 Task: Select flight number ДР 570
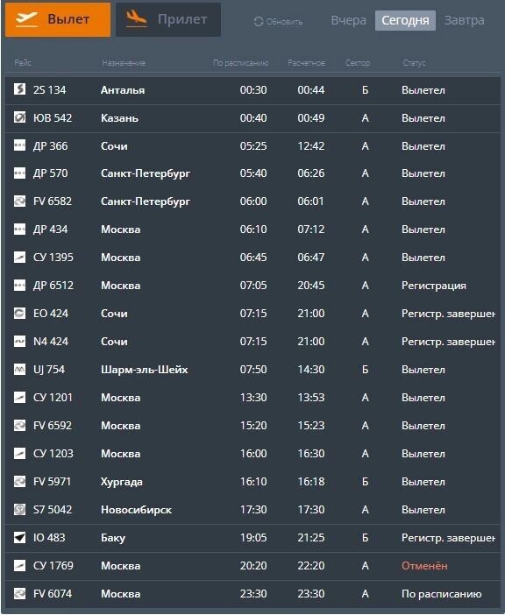(x=50, y=173)
